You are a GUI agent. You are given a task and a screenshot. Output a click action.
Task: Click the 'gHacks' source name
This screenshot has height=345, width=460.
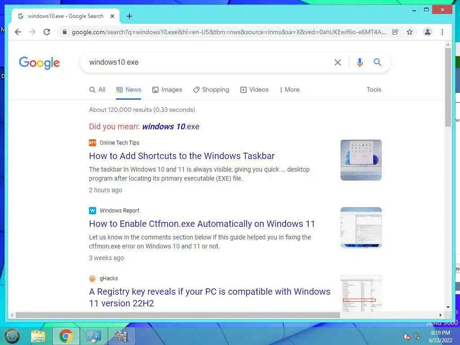pyautogui.click(x=109, y=279)
